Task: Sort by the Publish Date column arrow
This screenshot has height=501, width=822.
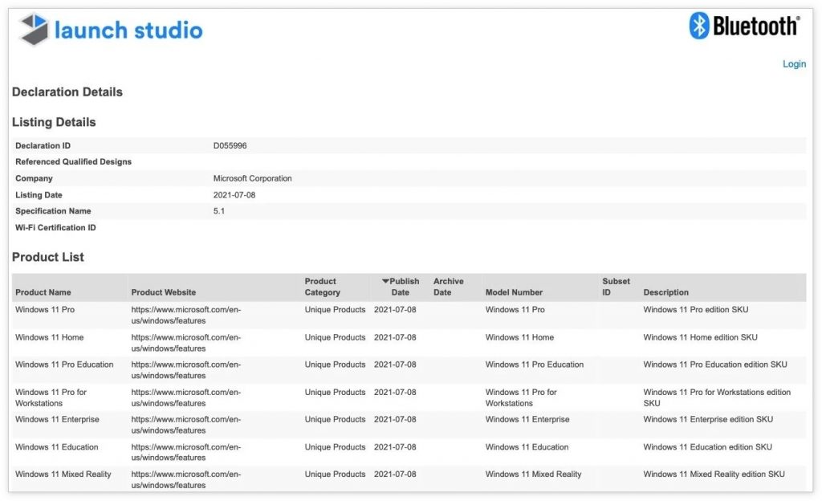Action: tap(386, 281)
